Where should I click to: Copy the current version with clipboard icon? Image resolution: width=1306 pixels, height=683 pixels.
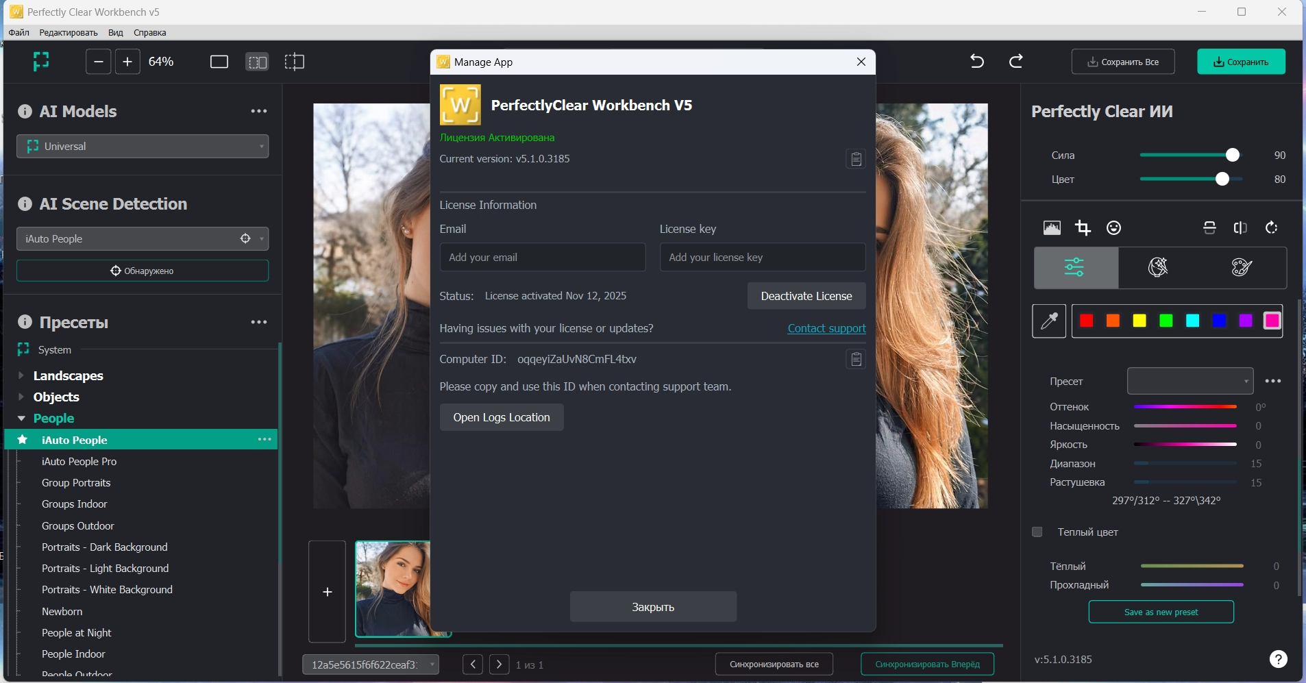pos(856,159)
